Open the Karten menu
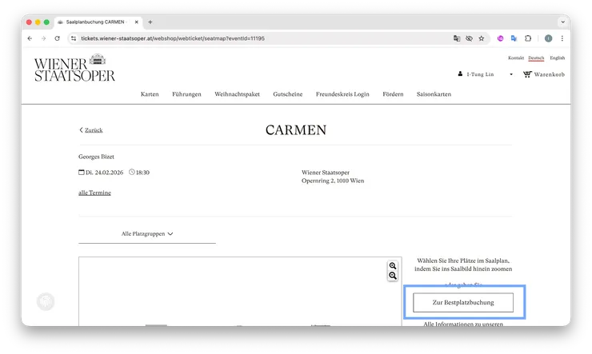This screenshot has width=592, height=354. 150,94
